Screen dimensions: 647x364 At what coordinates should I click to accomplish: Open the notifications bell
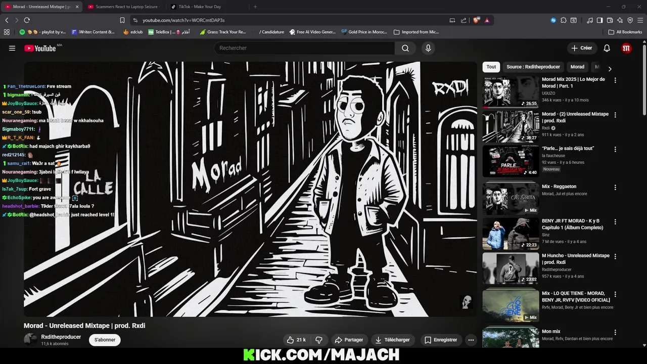[607, 48]
